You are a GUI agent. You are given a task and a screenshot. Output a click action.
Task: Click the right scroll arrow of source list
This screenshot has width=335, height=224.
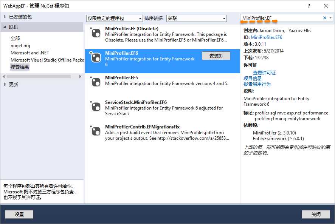click(x=80, y=76)
